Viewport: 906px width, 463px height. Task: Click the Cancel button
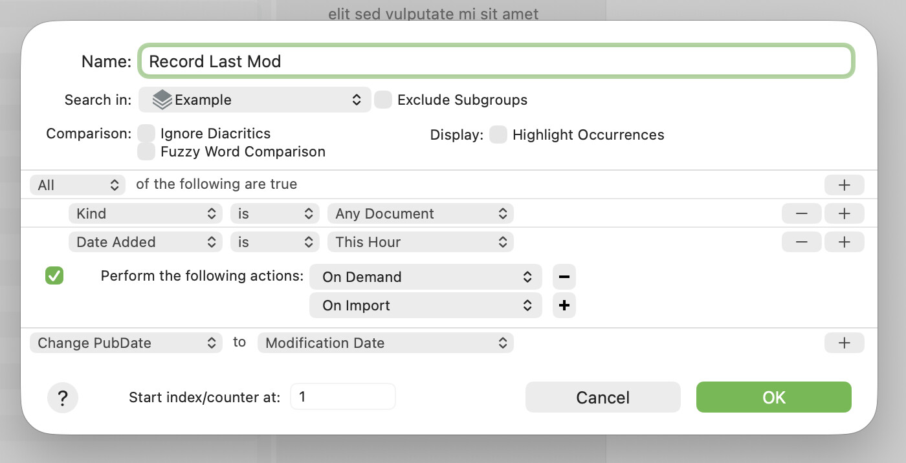tap(603, 397)
